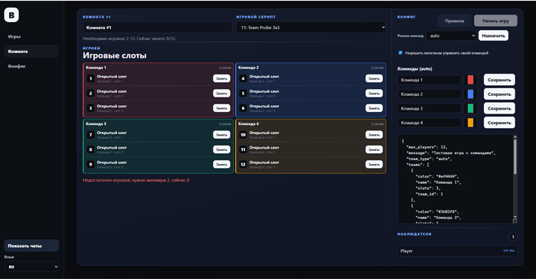This screenshot has width=536, height=279.
Task: Edit the Комната #1 name field
Action: [157, 28]
